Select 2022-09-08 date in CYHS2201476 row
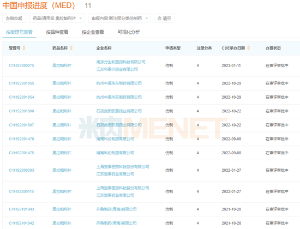This screenshot has width=300, height=229. pyautogui.click(x=231, y=139)
